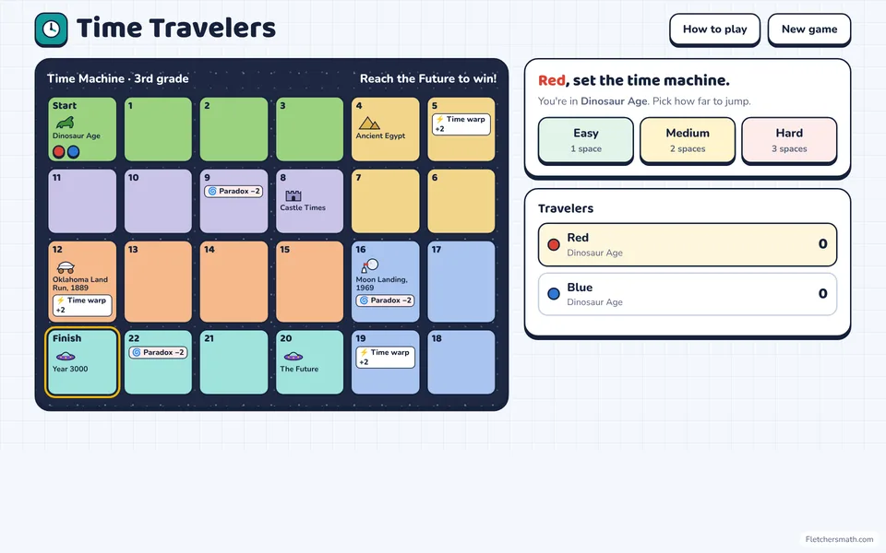Click board tile 7

[x=386, y=201]
